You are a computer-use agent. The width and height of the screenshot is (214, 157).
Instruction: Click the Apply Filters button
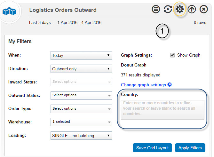(190, 148)
